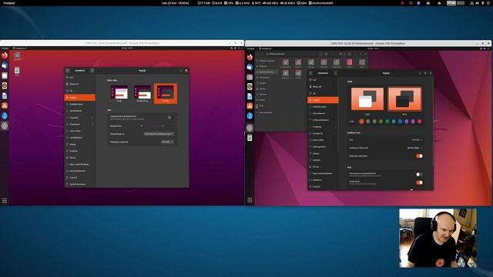Open the Trash icon on left VM desktop

[x=17, y=71]
